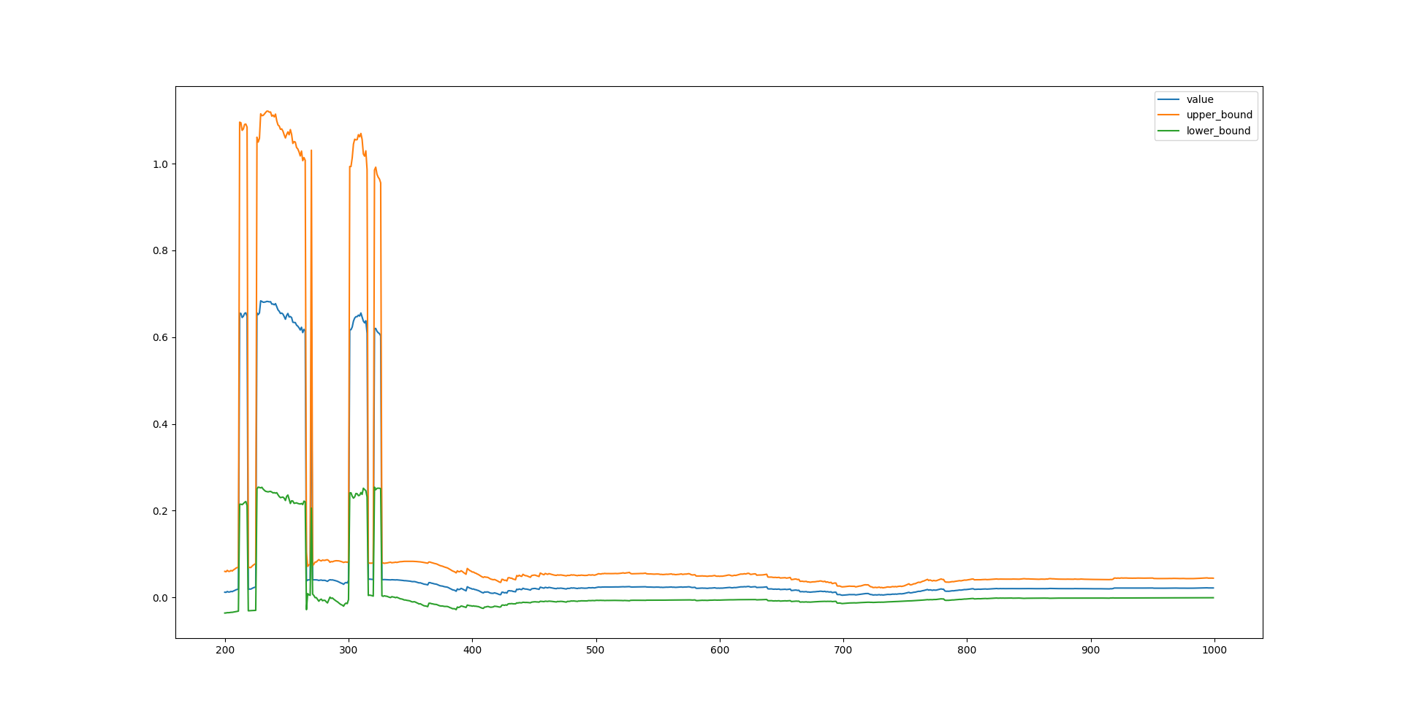Click y-axis tick label 0.6

point(160,337)
